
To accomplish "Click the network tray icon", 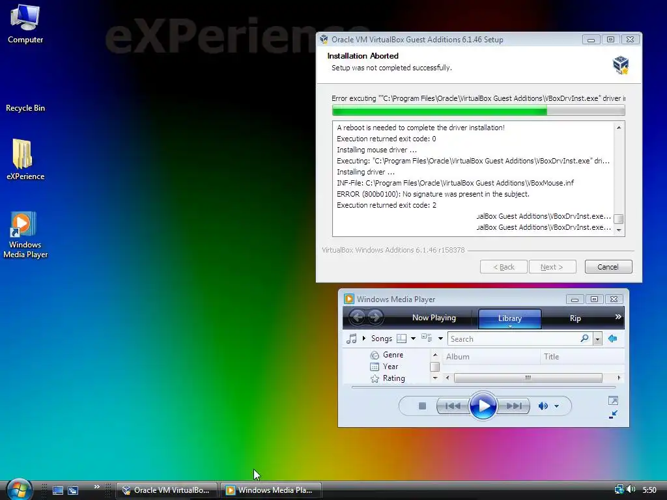I will 619,490.
